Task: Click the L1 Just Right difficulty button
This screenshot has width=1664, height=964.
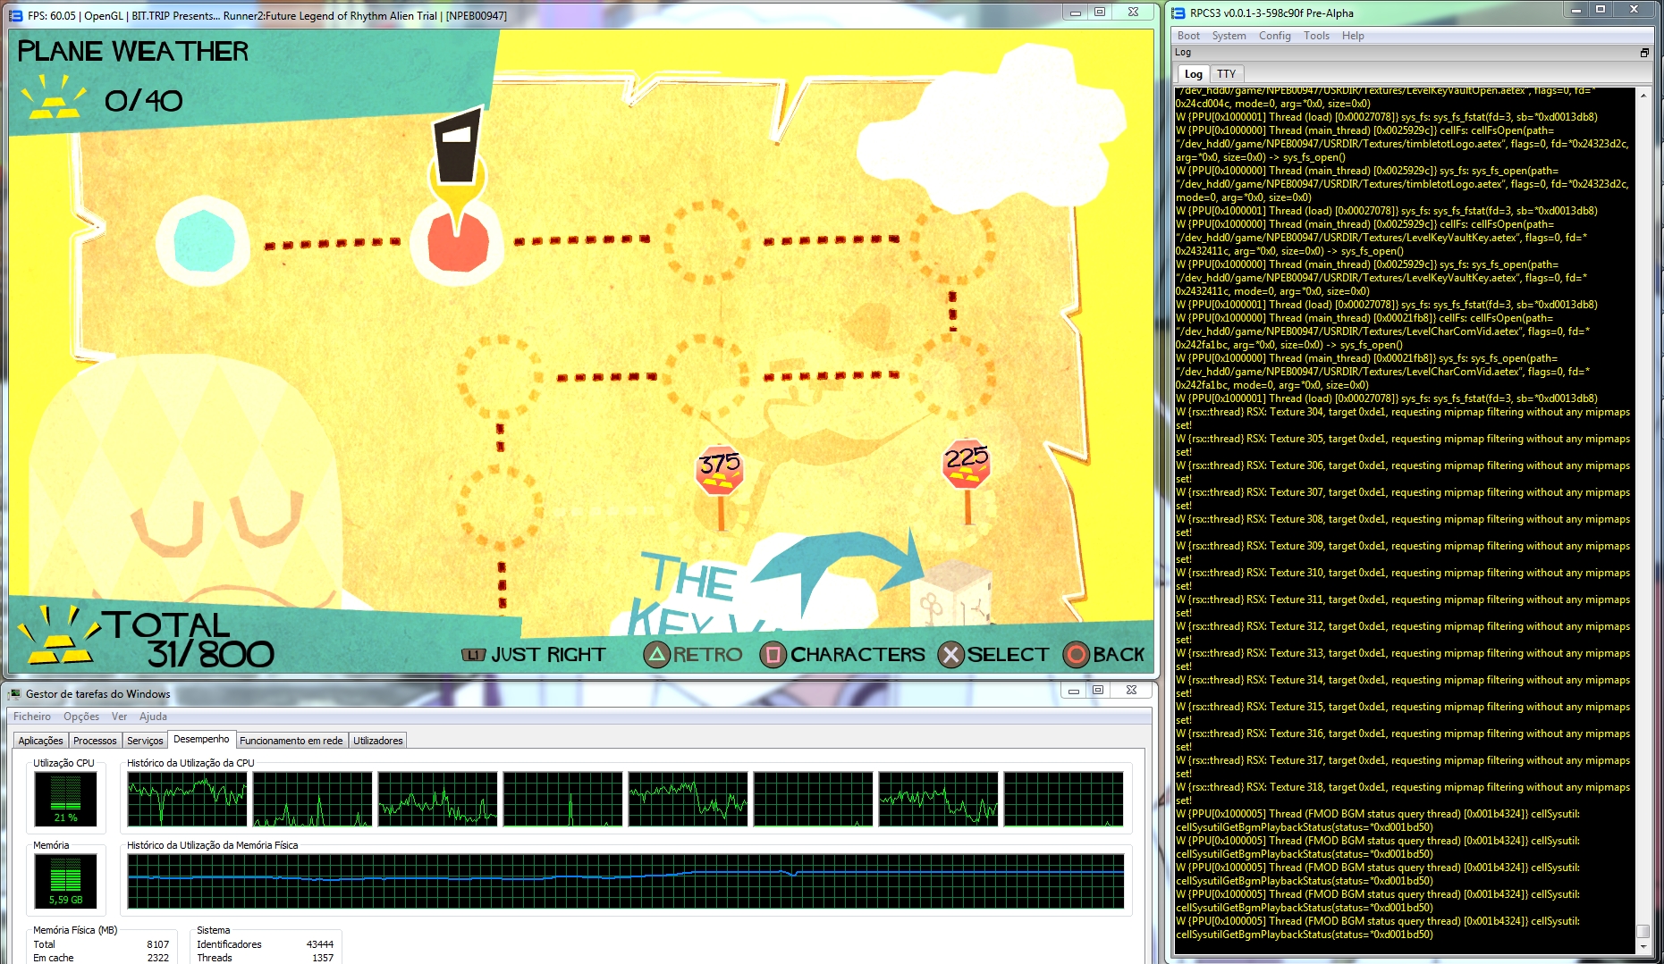Action: [x=473, y=655]
